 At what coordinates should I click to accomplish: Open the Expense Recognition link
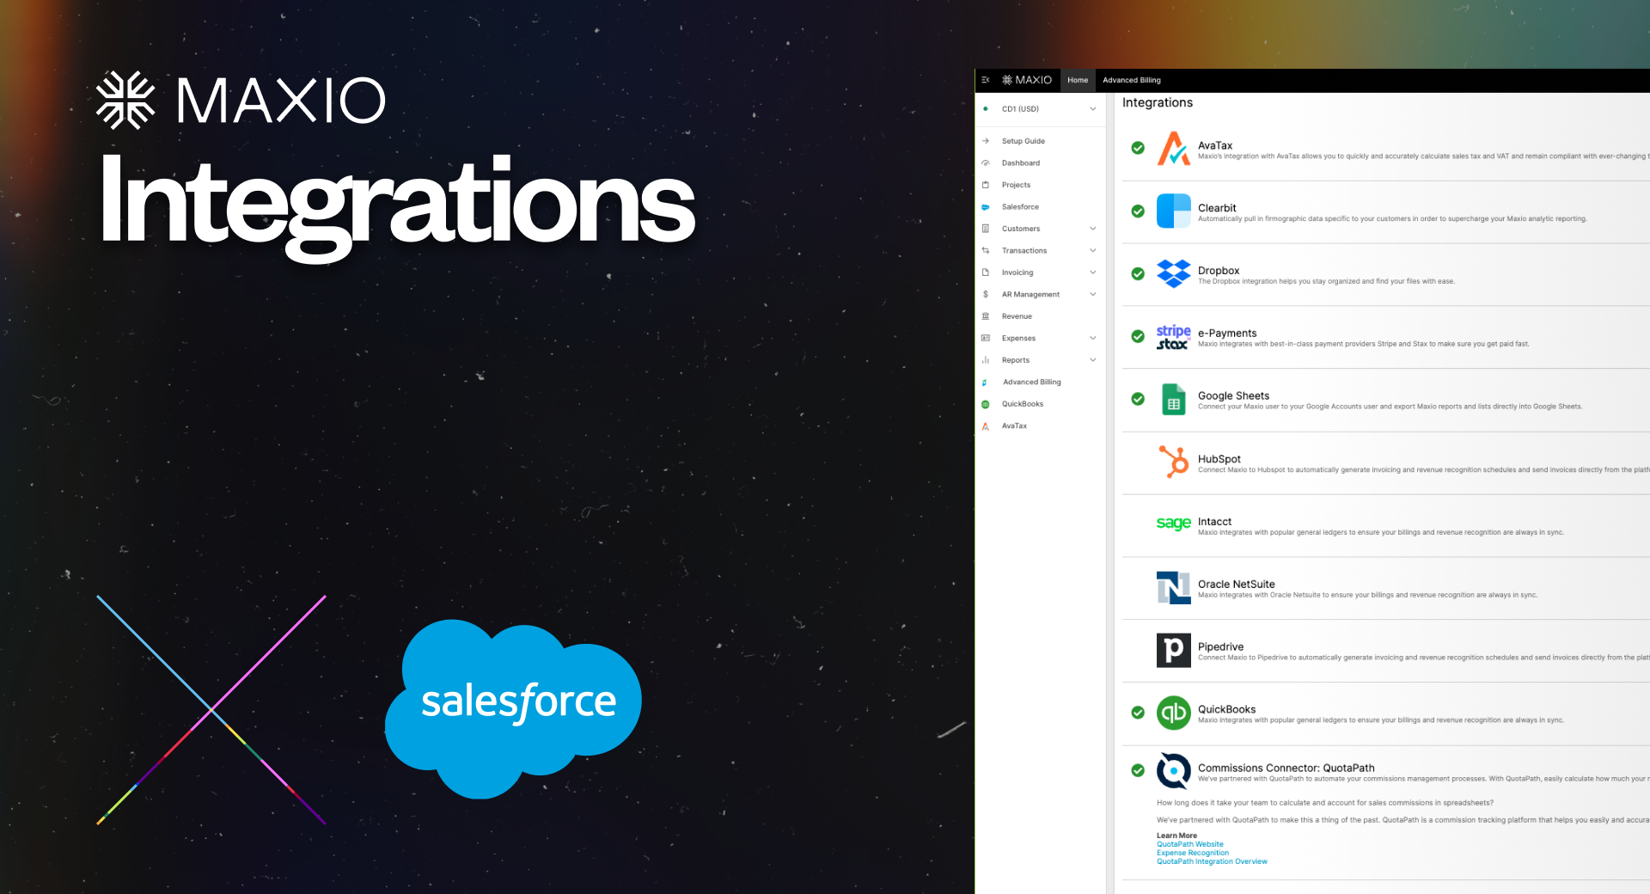click(1193, 853)
